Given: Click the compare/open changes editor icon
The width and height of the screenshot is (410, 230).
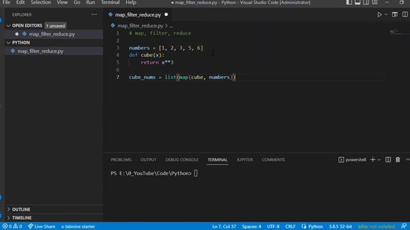Looking at the screenshot, I should click(395, 15).
